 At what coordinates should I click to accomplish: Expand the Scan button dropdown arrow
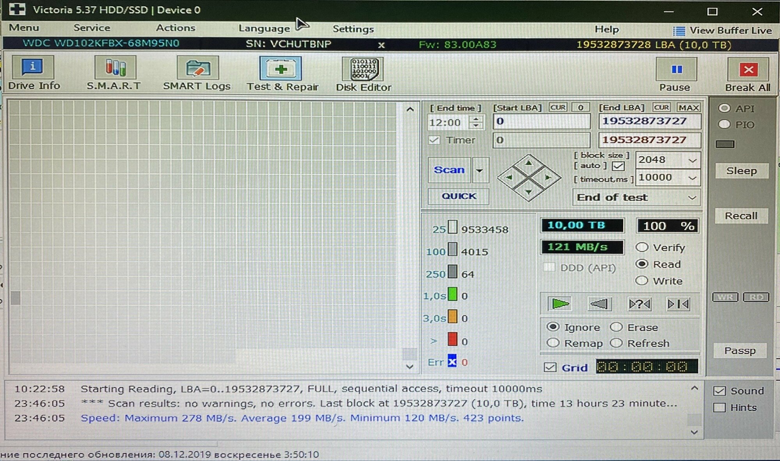480,170
